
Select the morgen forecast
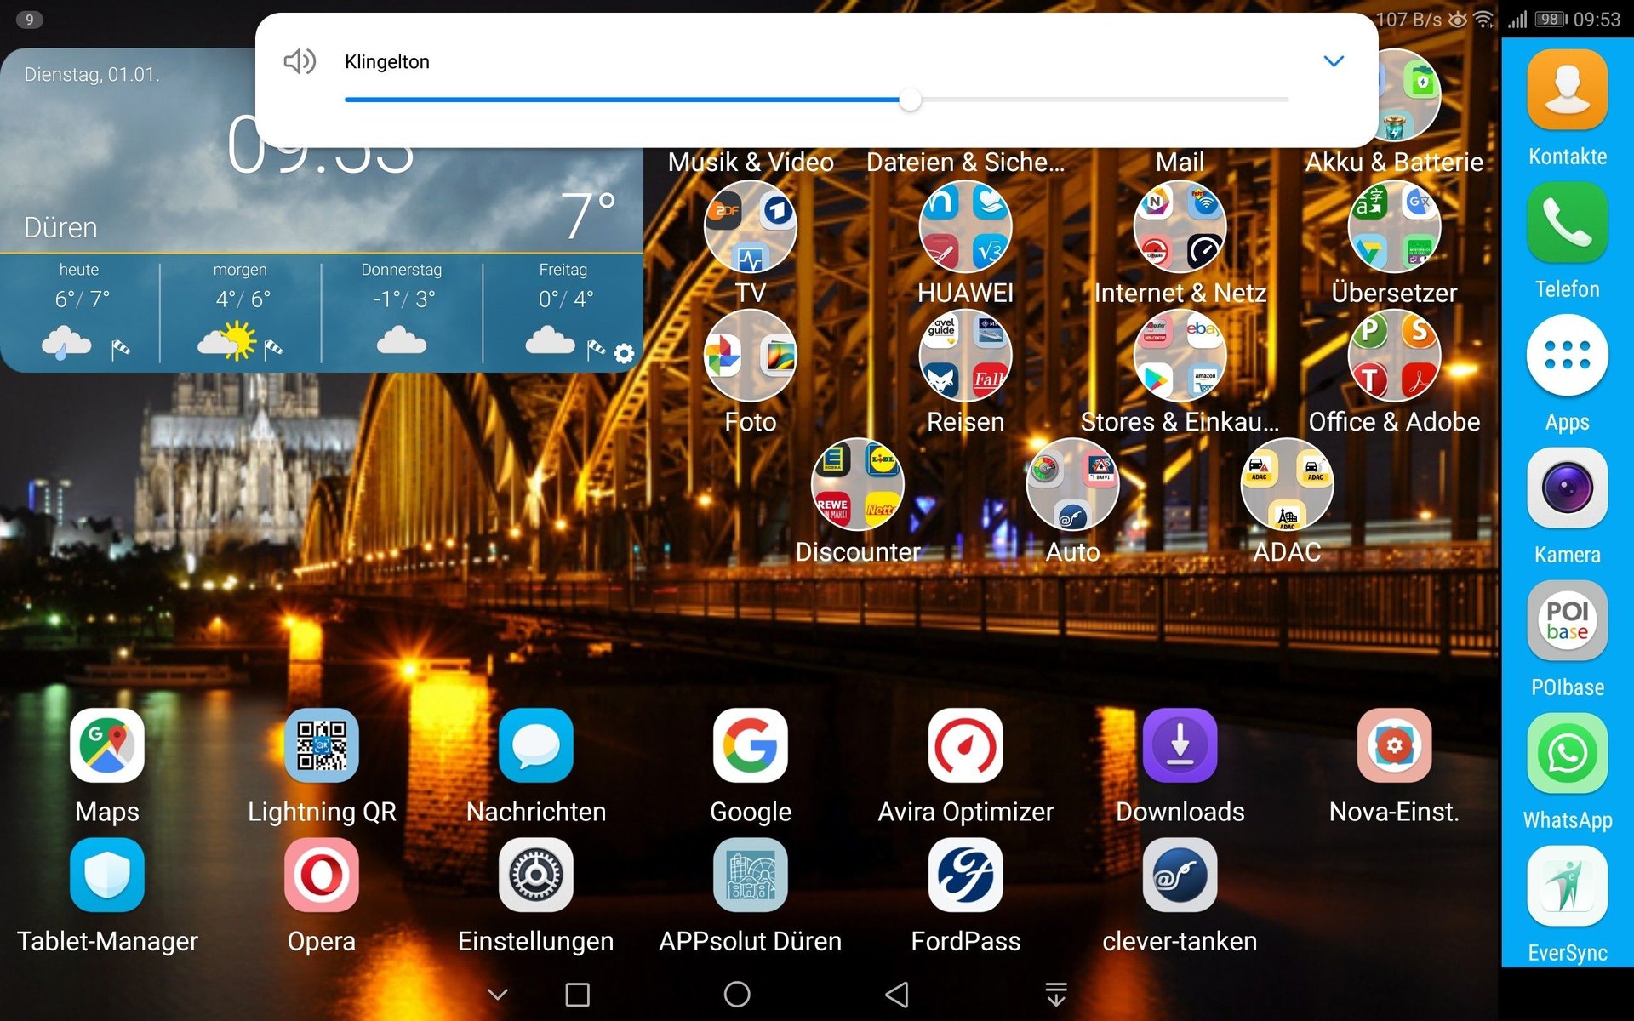241,312
